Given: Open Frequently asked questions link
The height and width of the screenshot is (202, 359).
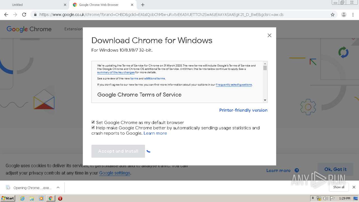Looking at the screenshot, I should 234,85.
